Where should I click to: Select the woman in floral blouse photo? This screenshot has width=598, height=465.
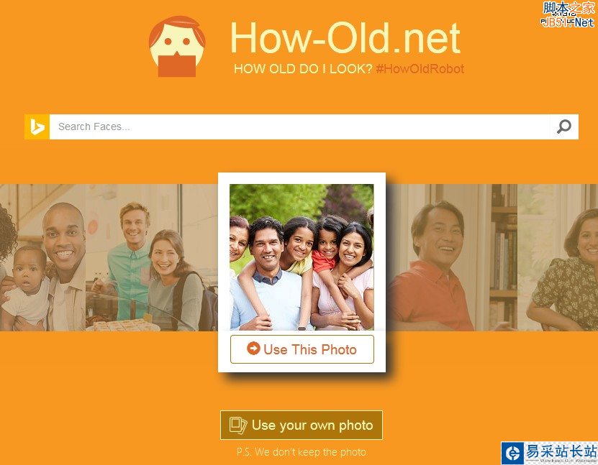point(558,257)
